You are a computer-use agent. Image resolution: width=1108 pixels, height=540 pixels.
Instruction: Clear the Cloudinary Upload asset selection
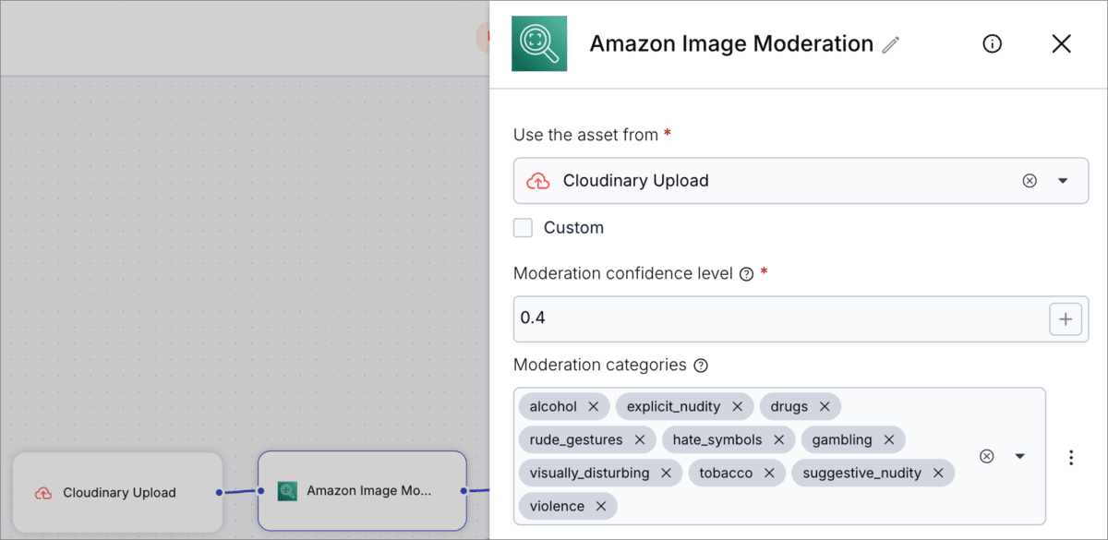click(1030, 180)
